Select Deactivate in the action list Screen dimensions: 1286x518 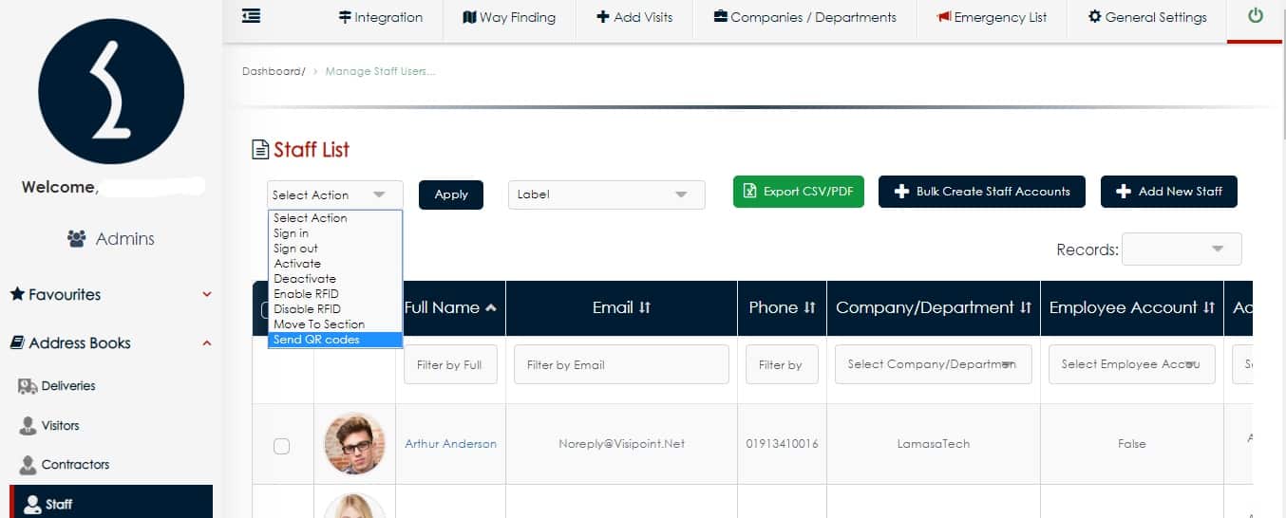305,279
